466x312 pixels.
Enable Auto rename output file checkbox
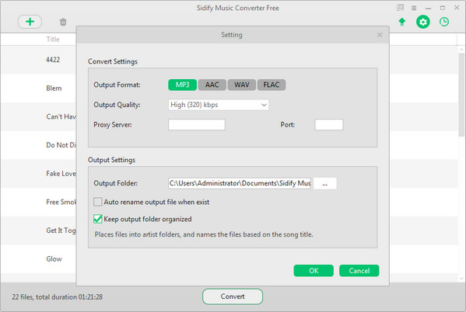[x=97, y=202]
